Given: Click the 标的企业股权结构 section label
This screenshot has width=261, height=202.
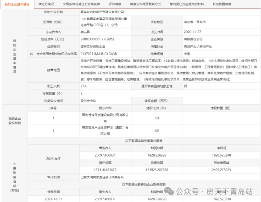Looking at the screenshot, I should [15, 121].
